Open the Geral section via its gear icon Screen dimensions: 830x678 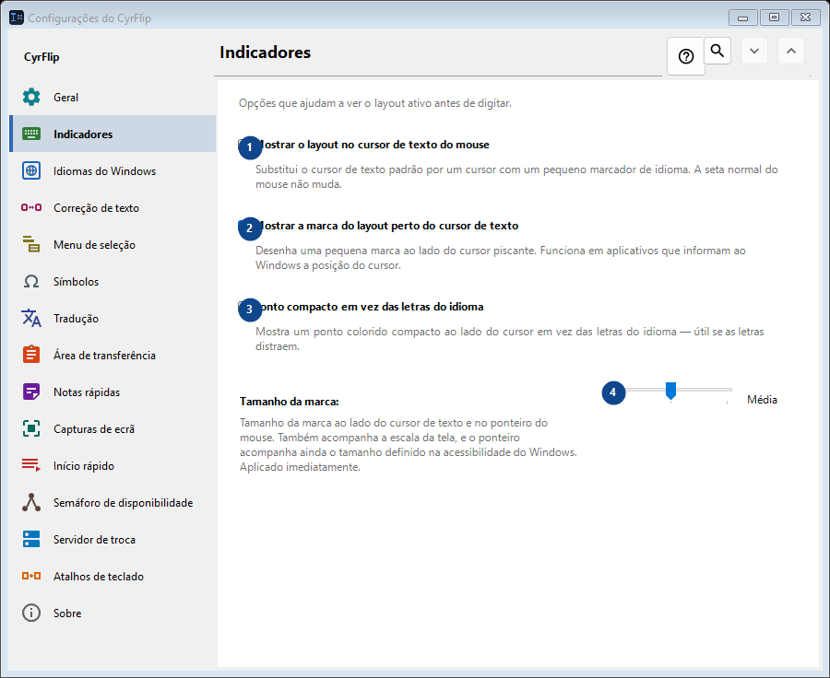pos(31,97)
